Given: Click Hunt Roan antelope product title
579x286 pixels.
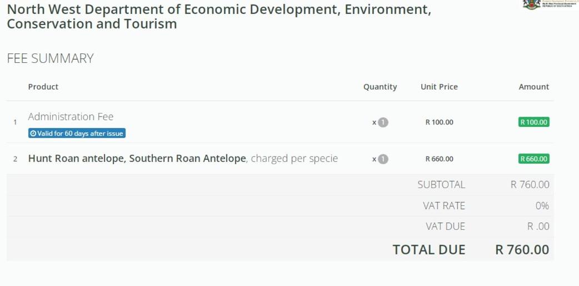Looking at the screenshot, I should (x=137, y=159).
